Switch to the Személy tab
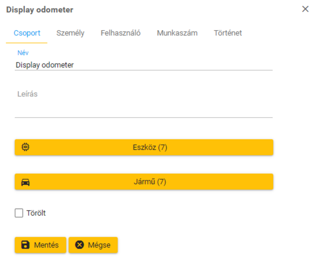 (70, 33)
